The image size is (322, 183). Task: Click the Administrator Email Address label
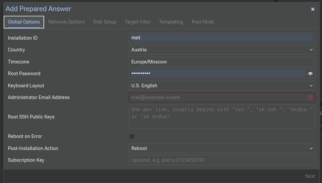[39, 98]
